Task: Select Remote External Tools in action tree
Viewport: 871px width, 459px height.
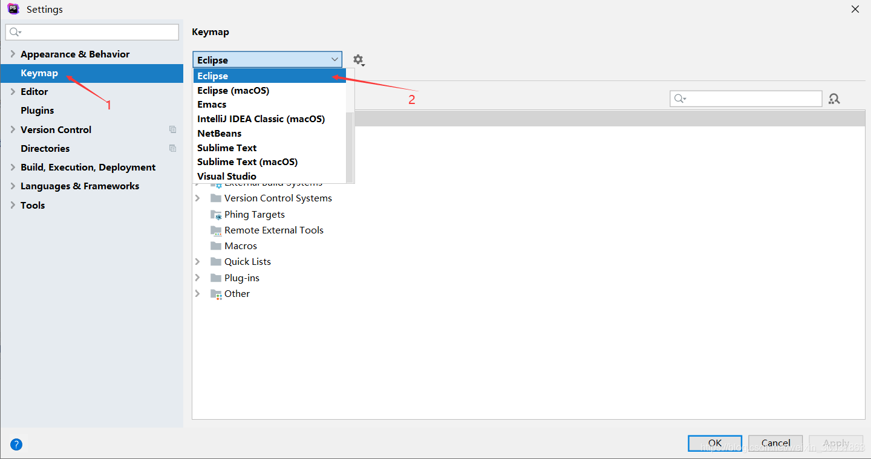Action: (274, 230)
